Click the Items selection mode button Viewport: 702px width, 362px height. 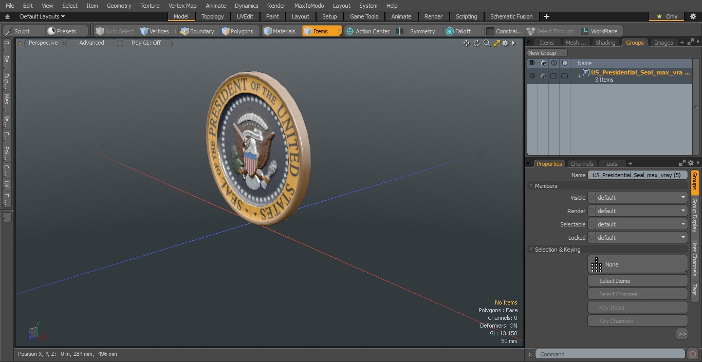coord(322,31)
